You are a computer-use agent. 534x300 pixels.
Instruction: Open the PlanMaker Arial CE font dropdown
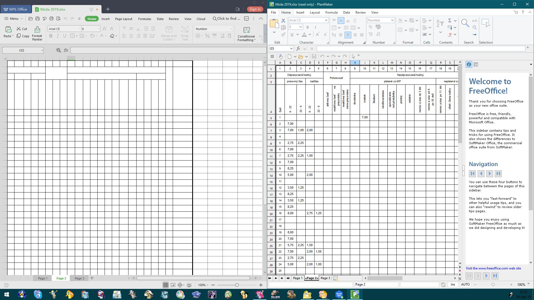(x=326, y=20)
